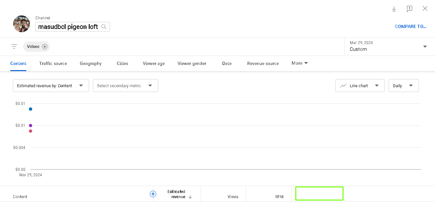Image resolution: width=435 pixels, height=202 pixels.
Task: Click the blue data point on chart
Action: point(31,109)
